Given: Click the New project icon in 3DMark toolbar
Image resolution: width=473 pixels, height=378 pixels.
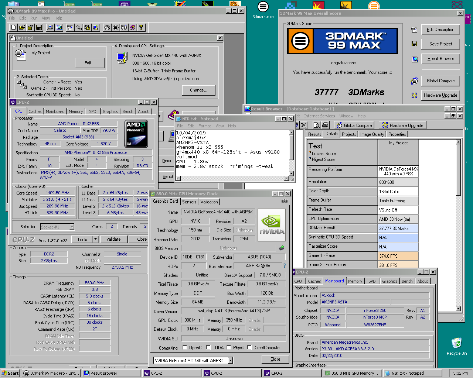Looking at the screenshot, I should click(13, 27).
